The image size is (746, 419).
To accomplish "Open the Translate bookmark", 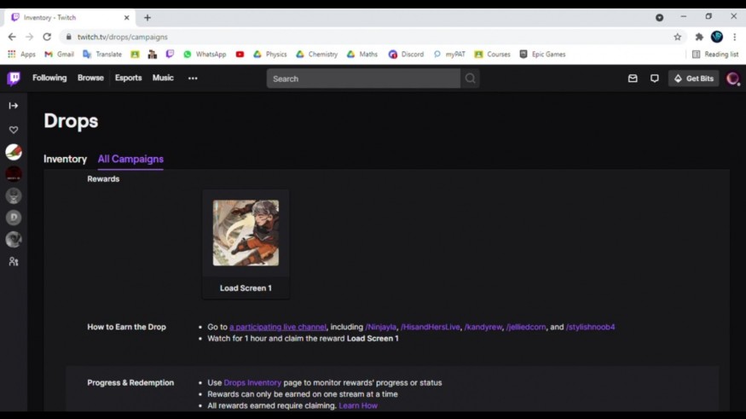I will pyautogui.click(x=102, y=55).
